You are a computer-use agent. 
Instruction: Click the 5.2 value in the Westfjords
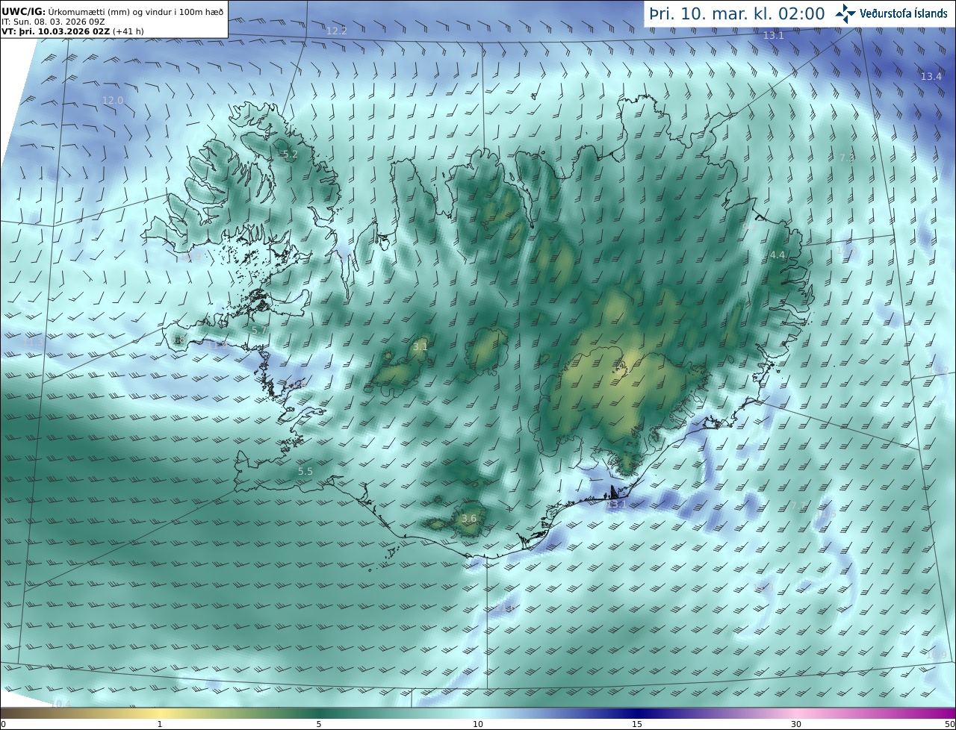tap(290, 155)
